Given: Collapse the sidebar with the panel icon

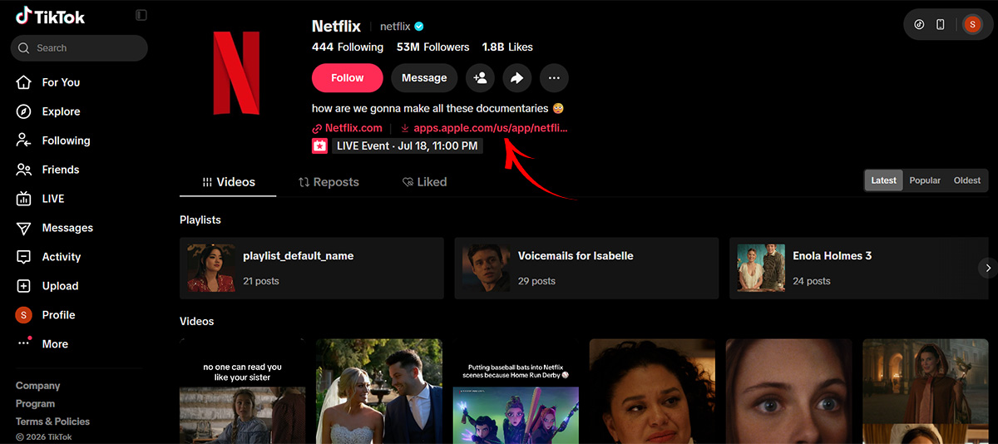Looking at the screenshot, I should tap(141, 15).
